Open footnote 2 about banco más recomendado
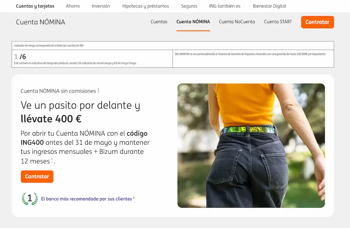The width and height of the screenshot is (350, 228). (134, 197)
